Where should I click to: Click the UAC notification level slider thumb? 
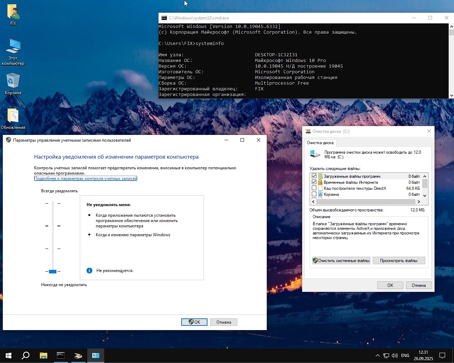[53, 271]
